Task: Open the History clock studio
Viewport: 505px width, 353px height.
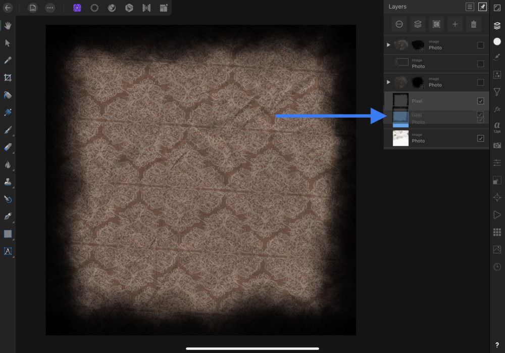Action: (x=497, y=267)
